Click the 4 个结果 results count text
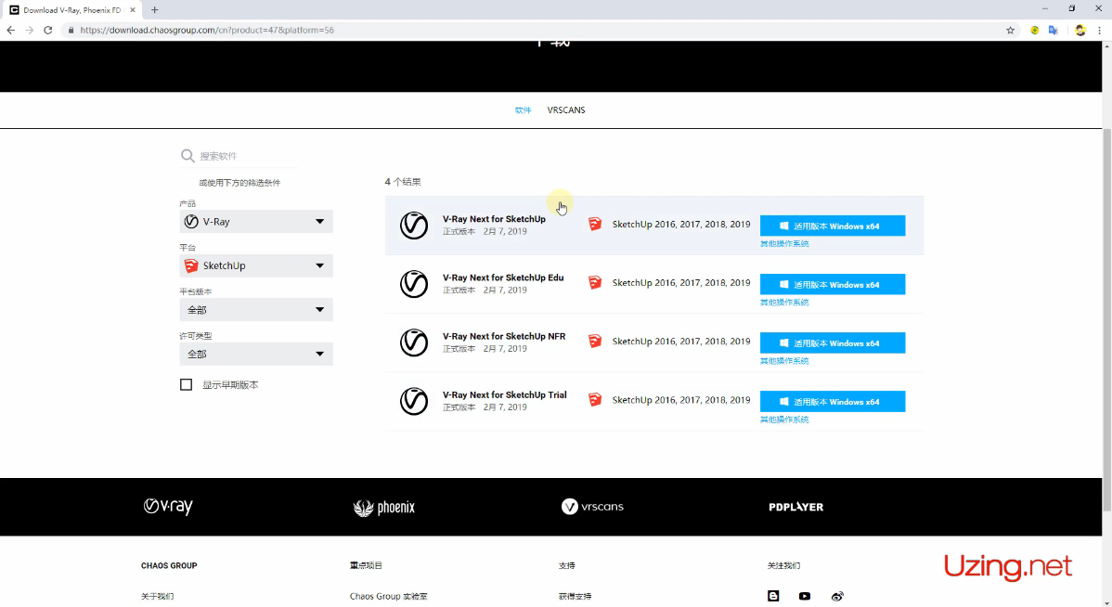This screenshot has height=607, width=1112. pyautogui.click(x=403, y=182)
